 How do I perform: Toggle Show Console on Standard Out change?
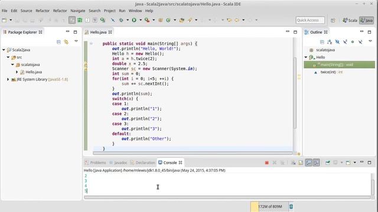pyautogui.click(x=308, y=163)
